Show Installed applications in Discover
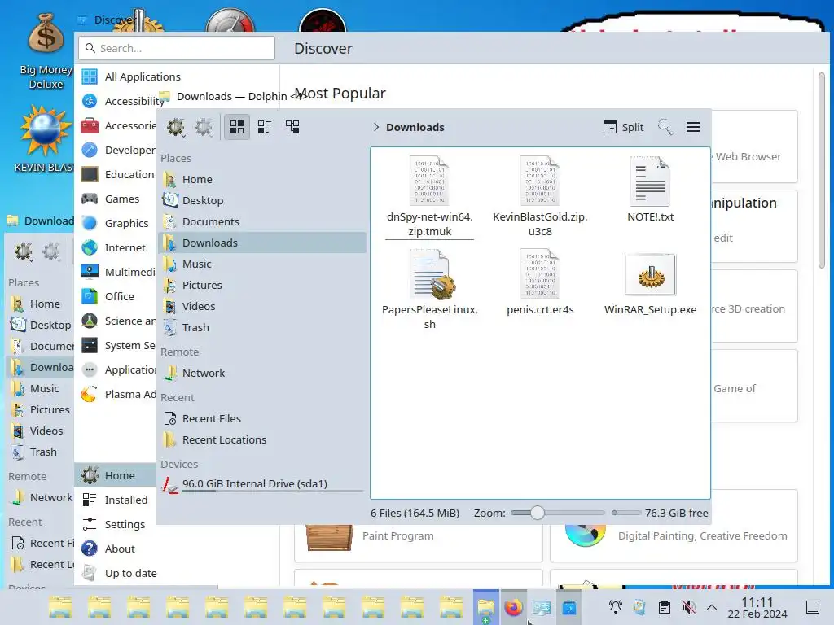Image resolution: width=834 pixels, height=625 pixels. [117, 500]
